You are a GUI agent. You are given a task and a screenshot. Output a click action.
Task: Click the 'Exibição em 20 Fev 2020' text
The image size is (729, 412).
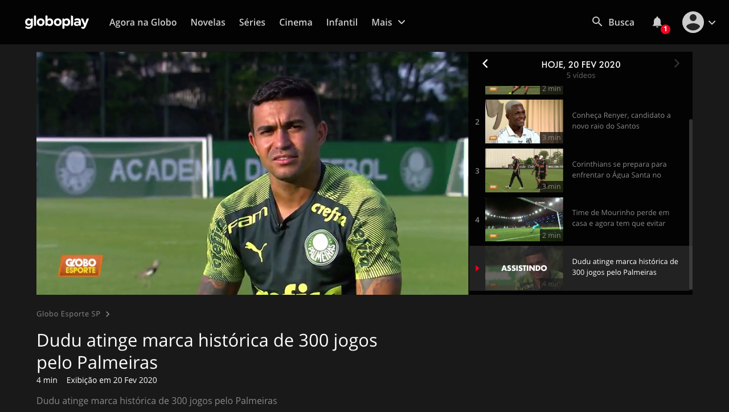[112, 380]
